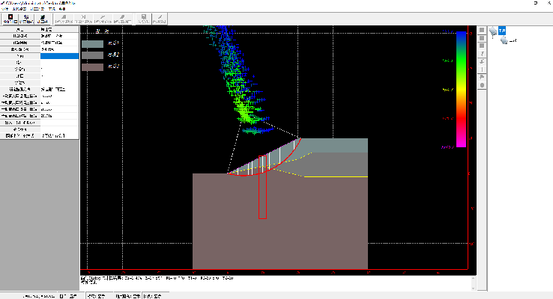Click the child node icon in the right tree
The image size is (553, 299).
pos(504,41)
